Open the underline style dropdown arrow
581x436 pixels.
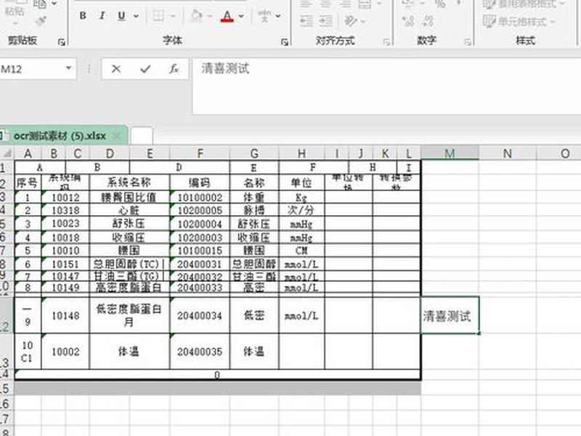pos(136,16)
